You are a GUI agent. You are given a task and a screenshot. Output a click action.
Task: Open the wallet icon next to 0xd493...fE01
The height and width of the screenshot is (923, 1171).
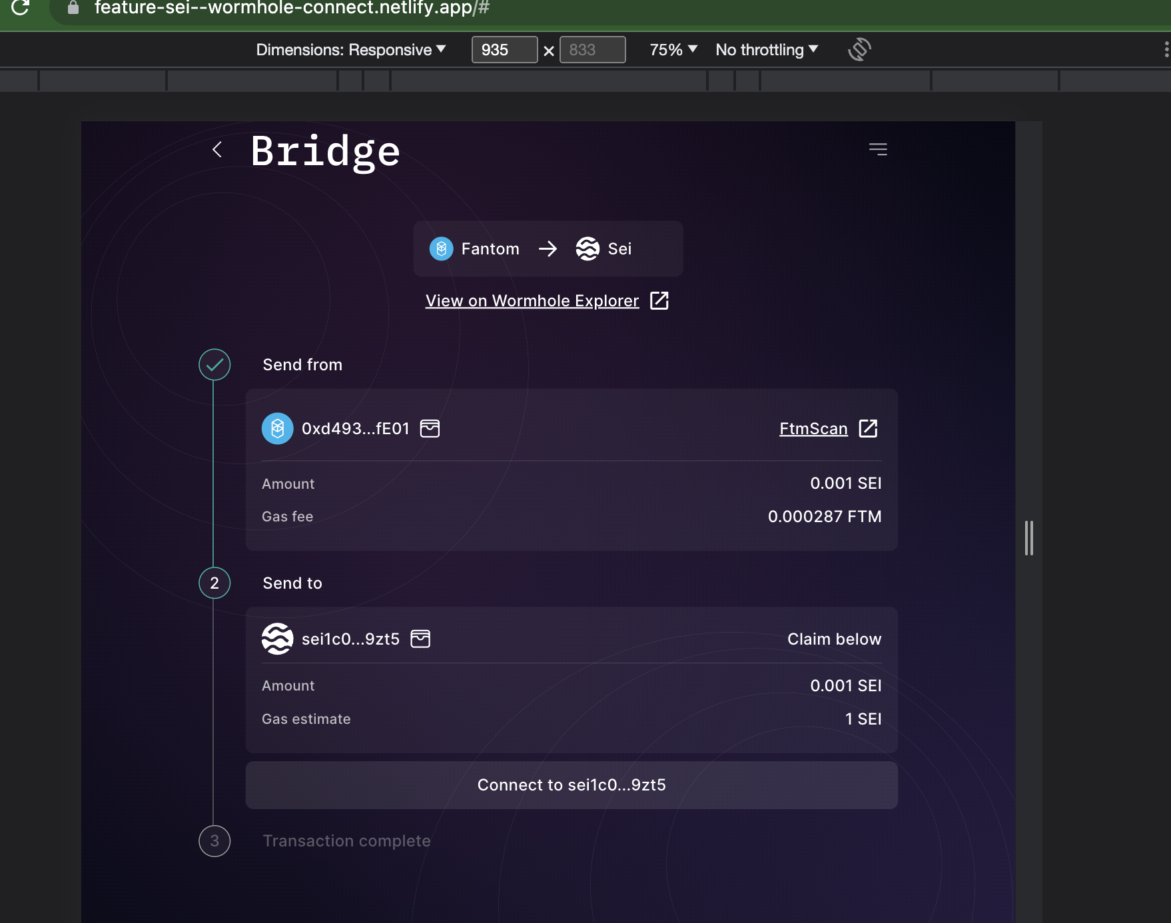point(430,428)
